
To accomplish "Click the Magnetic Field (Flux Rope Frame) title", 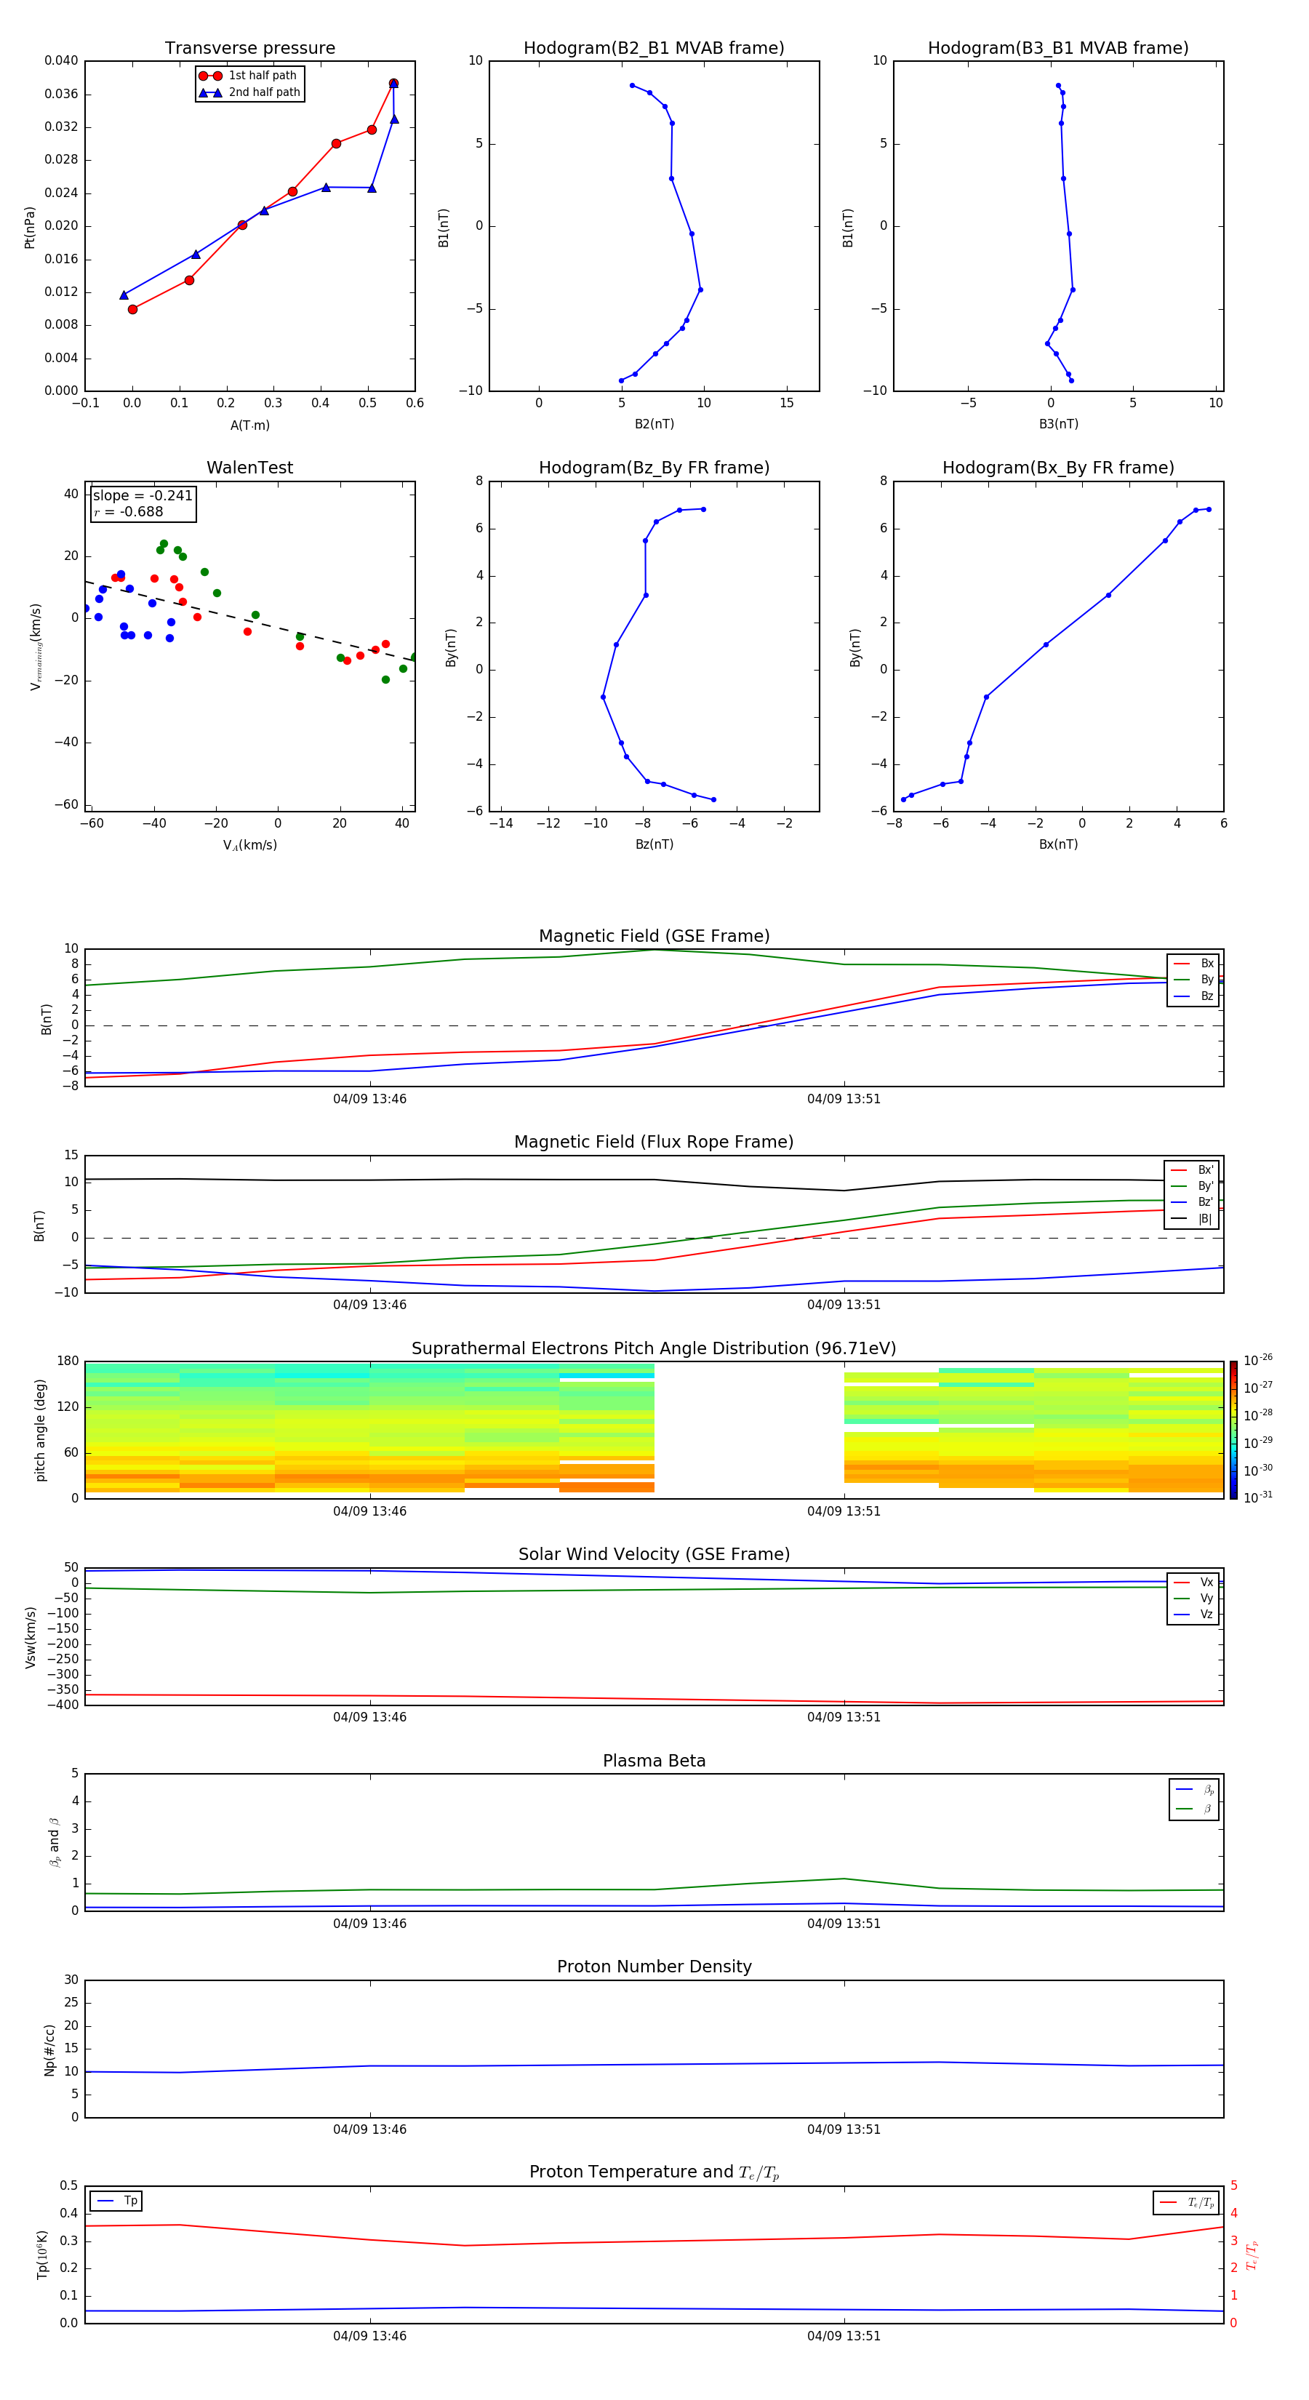I will tap(654, 1143).
